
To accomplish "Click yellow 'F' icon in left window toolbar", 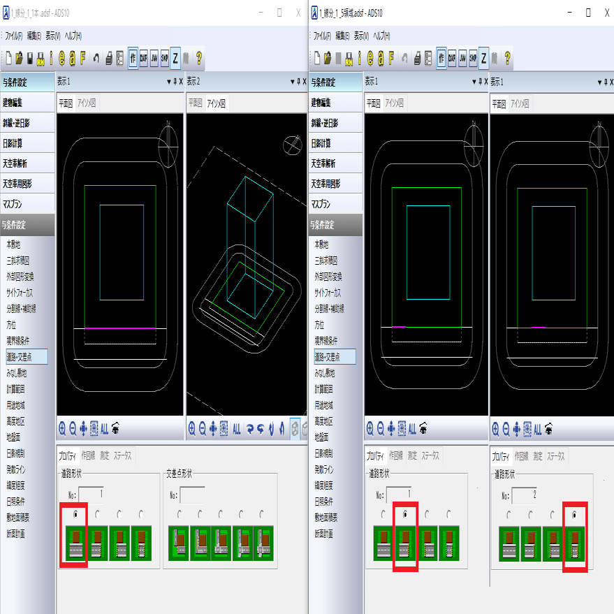I will [x=82, y=59].
